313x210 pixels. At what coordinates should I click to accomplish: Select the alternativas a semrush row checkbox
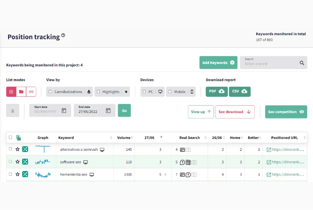click(10, 149)
